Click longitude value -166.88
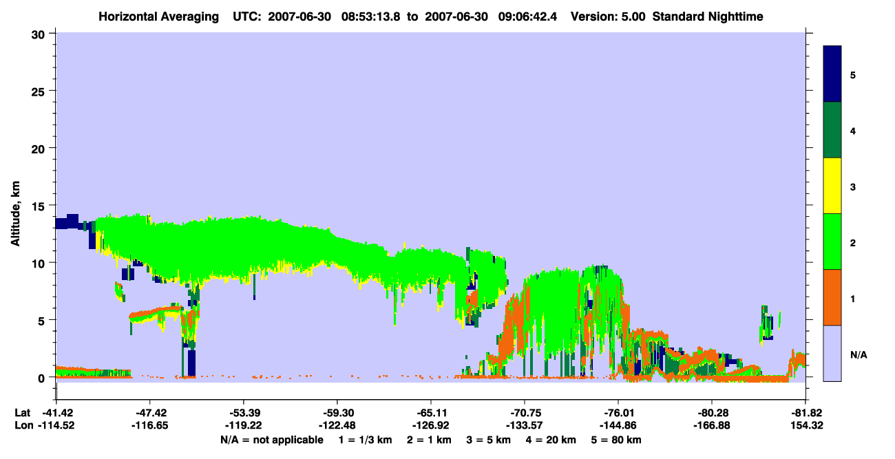Image resolution: width=895 pixels, height=459 pixels. tap(711, 425)
